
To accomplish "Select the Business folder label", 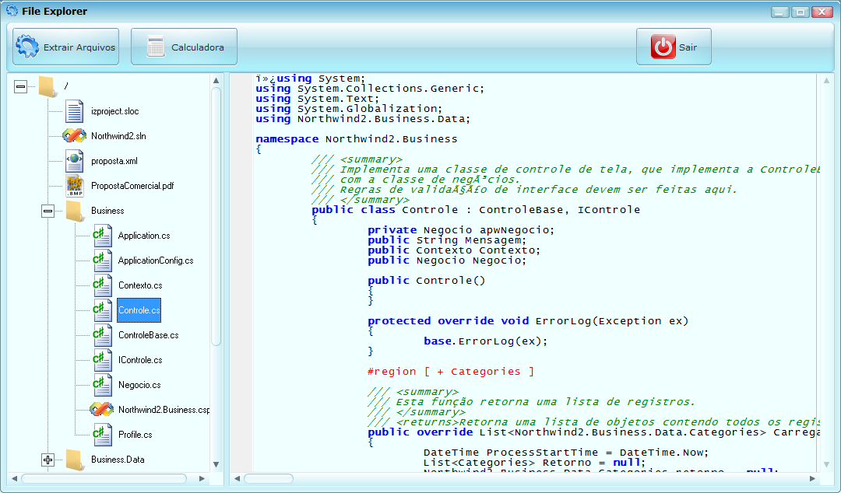I will 107,212.
